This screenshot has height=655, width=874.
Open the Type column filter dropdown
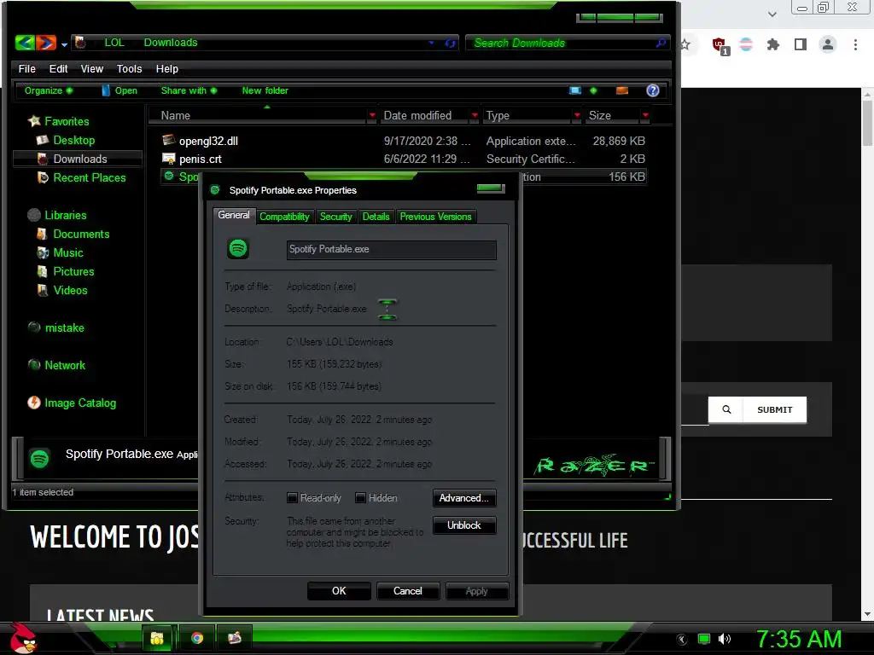pos(577,115)
